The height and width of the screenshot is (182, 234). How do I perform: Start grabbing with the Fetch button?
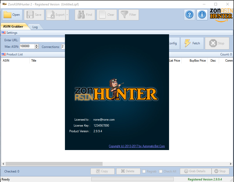[x=192, y=43]
